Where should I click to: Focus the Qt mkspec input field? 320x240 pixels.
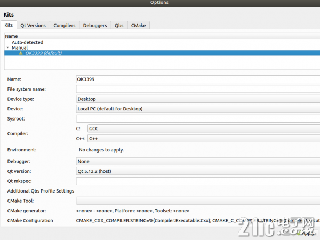tap(198, 181)
